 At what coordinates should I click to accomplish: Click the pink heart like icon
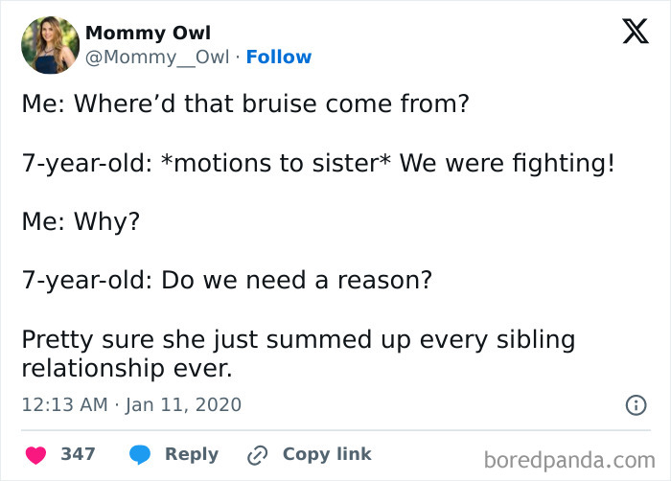pyautogui.click(x=35, y=454)
